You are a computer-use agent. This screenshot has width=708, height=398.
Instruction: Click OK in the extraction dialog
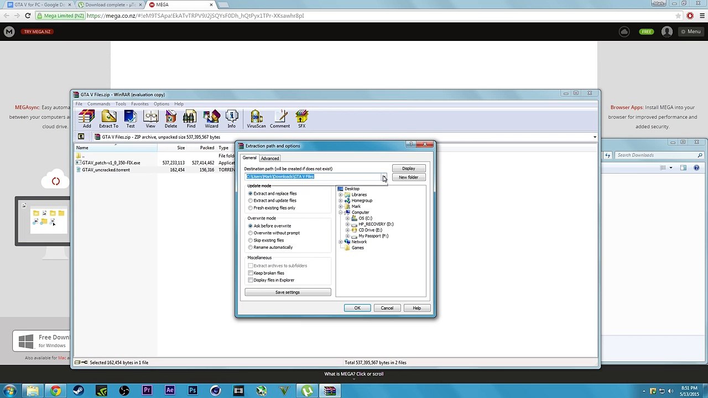coord(357,308)
